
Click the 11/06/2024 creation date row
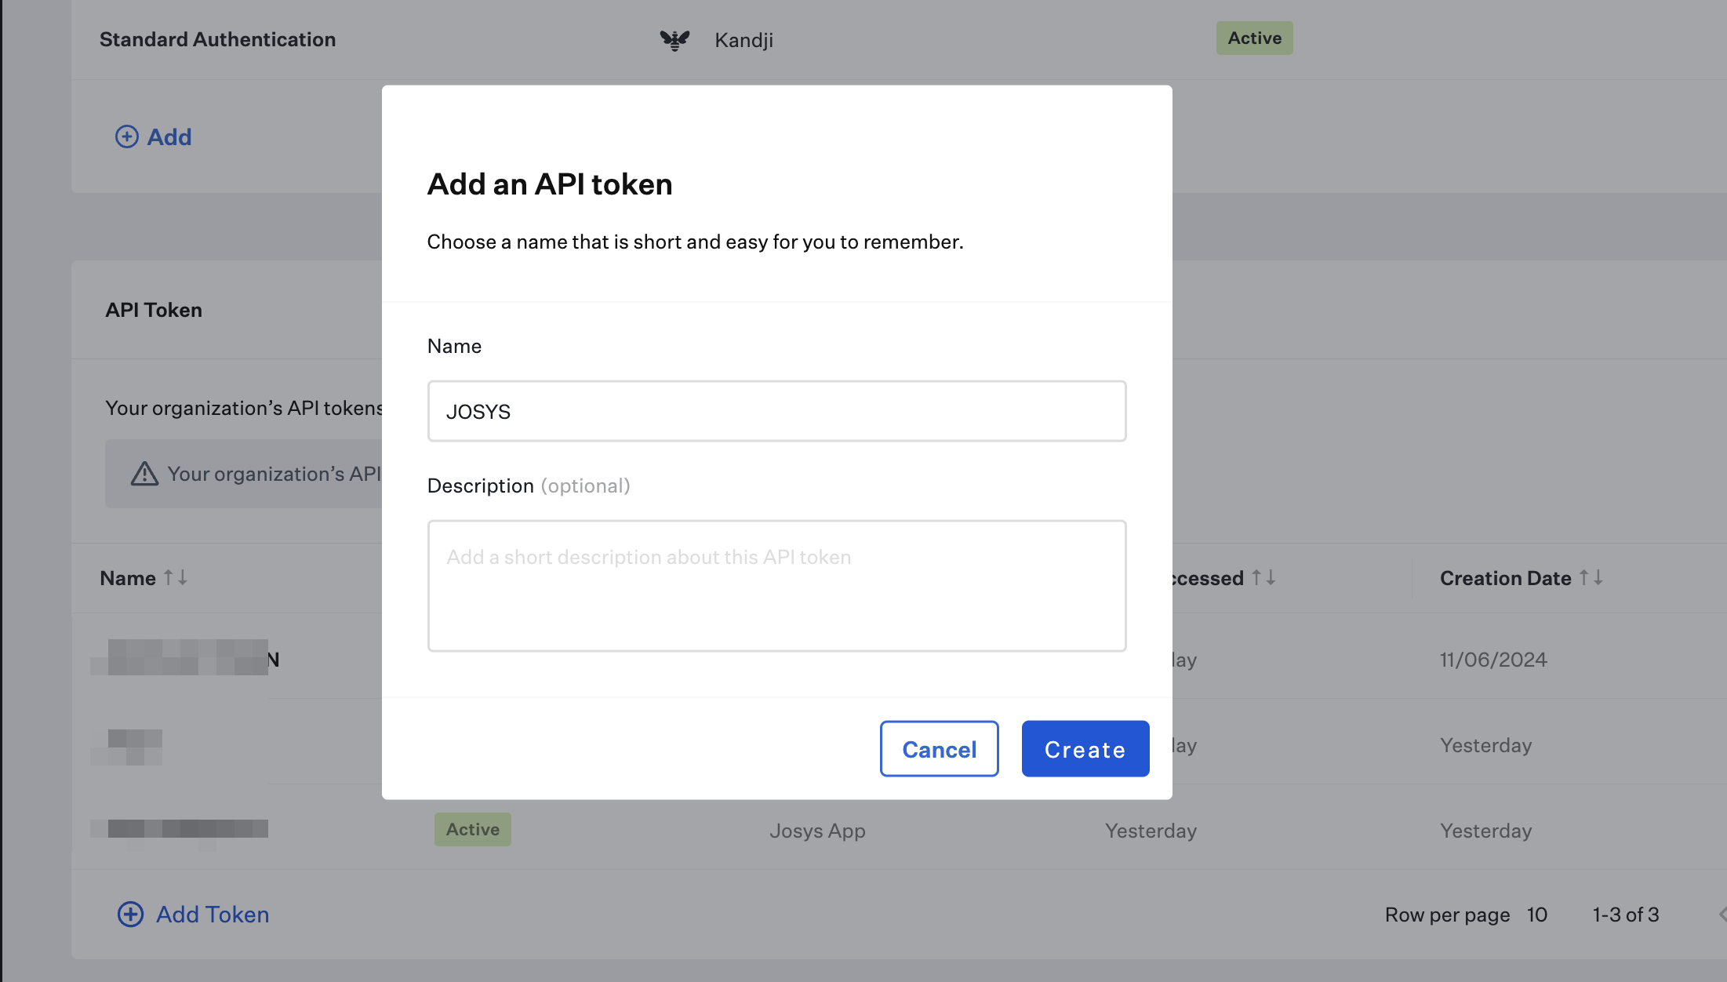1492,660
